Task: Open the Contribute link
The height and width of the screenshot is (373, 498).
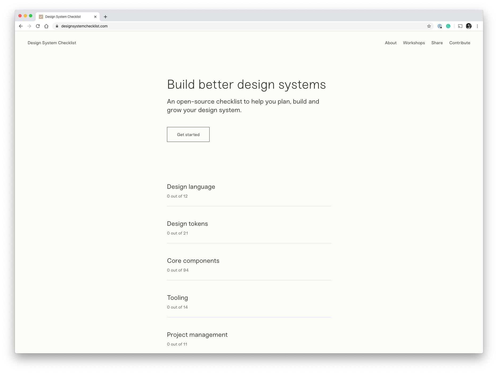Action: (x=460, y=43)
